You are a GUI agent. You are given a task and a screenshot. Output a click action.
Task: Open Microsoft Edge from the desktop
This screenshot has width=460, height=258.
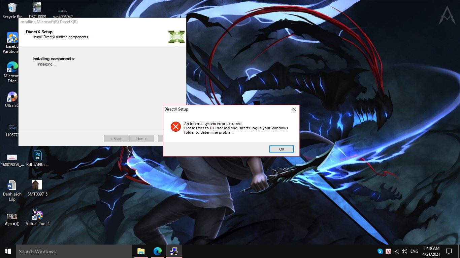click(x=12, y=66)
